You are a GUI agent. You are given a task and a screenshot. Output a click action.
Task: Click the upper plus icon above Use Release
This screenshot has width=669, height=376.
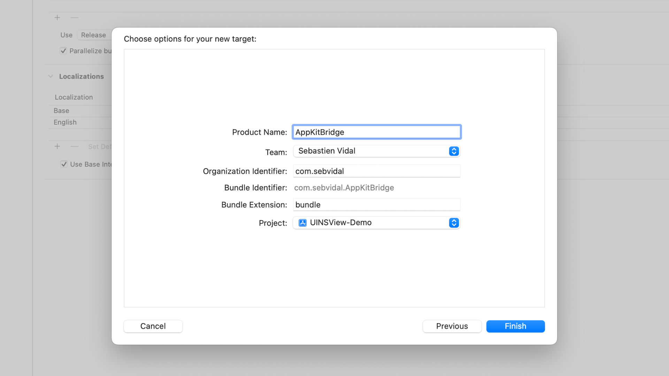[x=57, y=17]
